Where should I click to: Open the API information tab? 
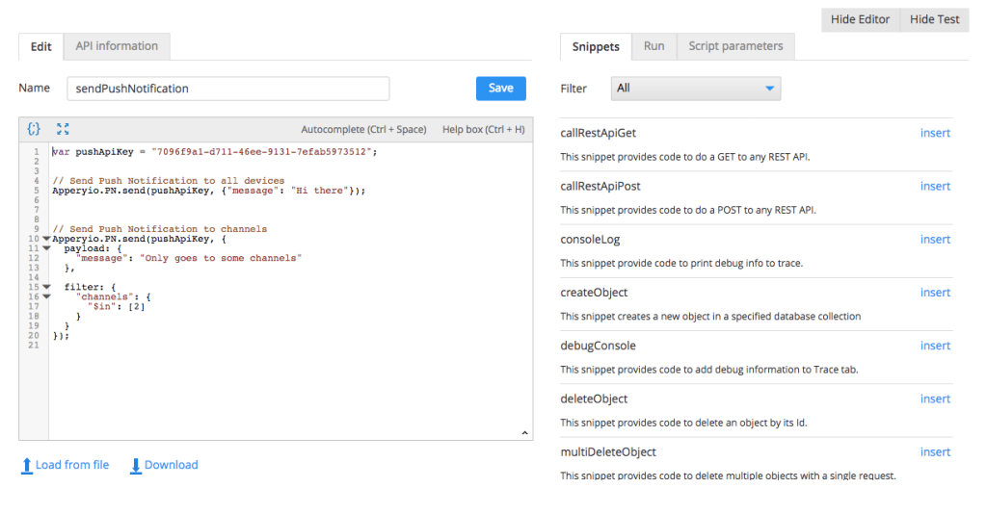click(x=117, y=46)
